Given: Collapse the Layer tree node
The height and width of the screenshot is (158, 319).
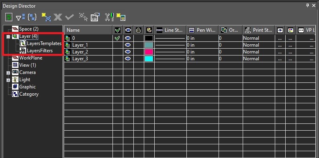Looking at the screenshot, I should pos(8,37).
